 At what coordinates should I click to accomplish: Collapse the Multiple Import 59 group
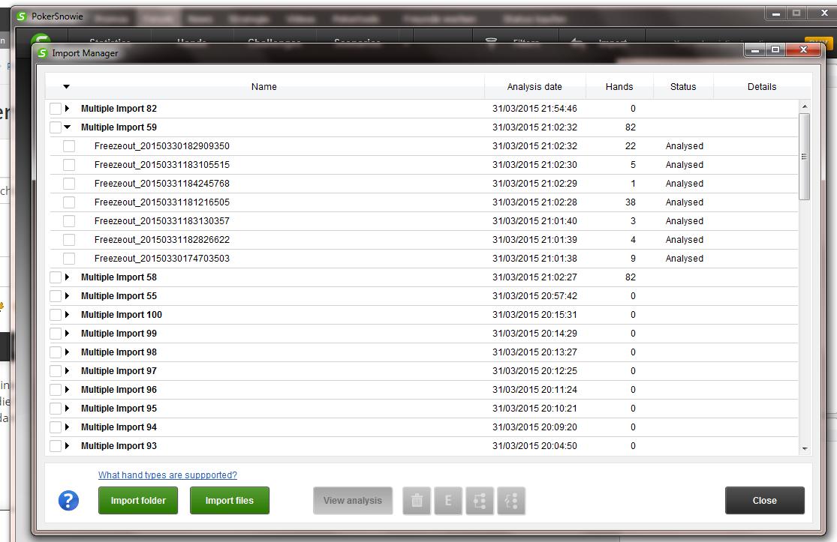[x=68, y=127]
